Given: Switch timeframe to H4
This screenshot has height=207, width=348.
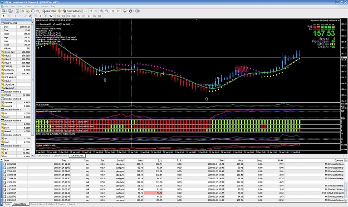Looking at the screenshot, I should pyautogui.click(x=84, y=16).
